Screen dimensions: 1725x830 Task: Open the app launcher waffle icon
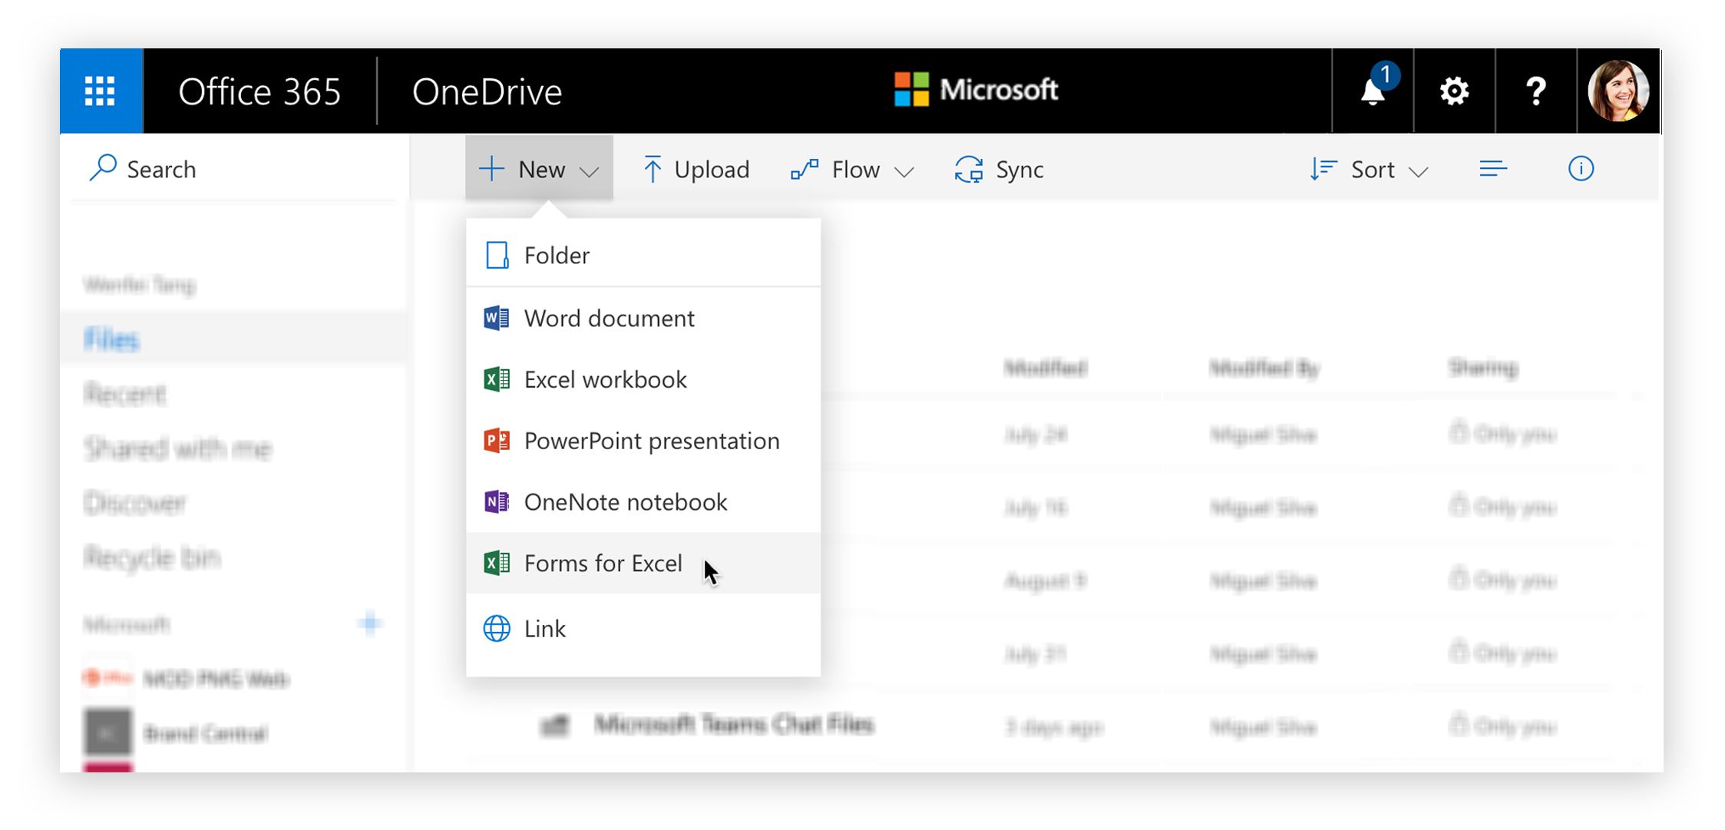click(98, 90)
